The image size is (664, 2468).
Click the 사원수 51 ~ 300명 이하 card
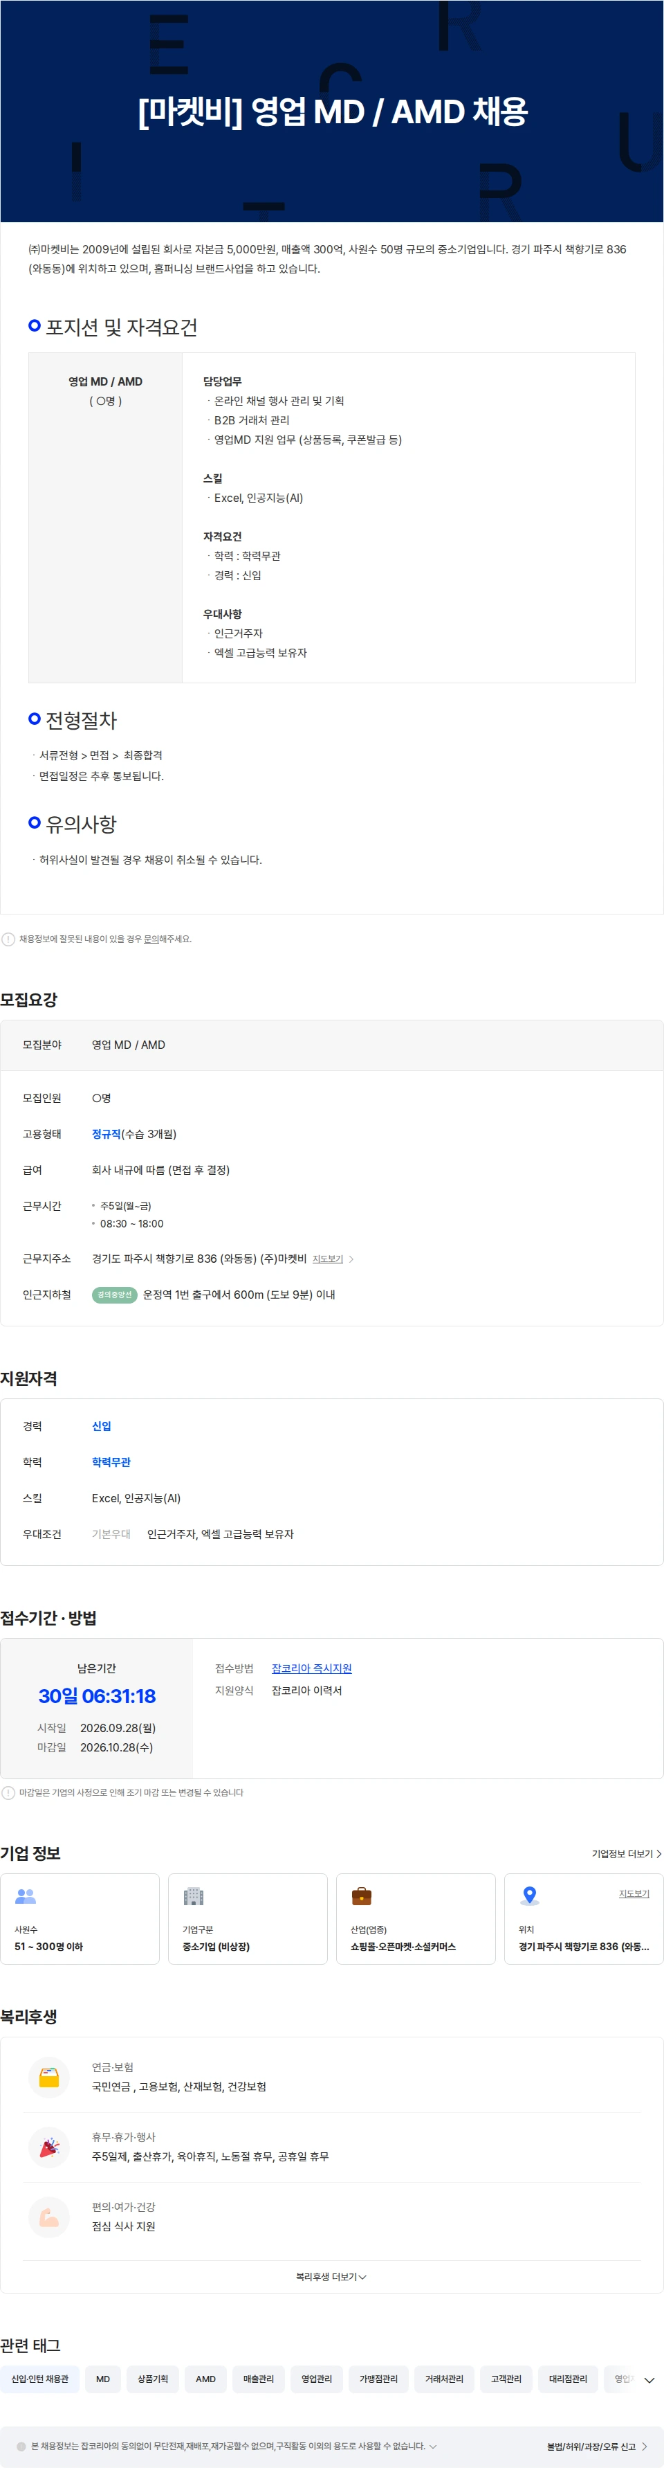point(80,1919)
